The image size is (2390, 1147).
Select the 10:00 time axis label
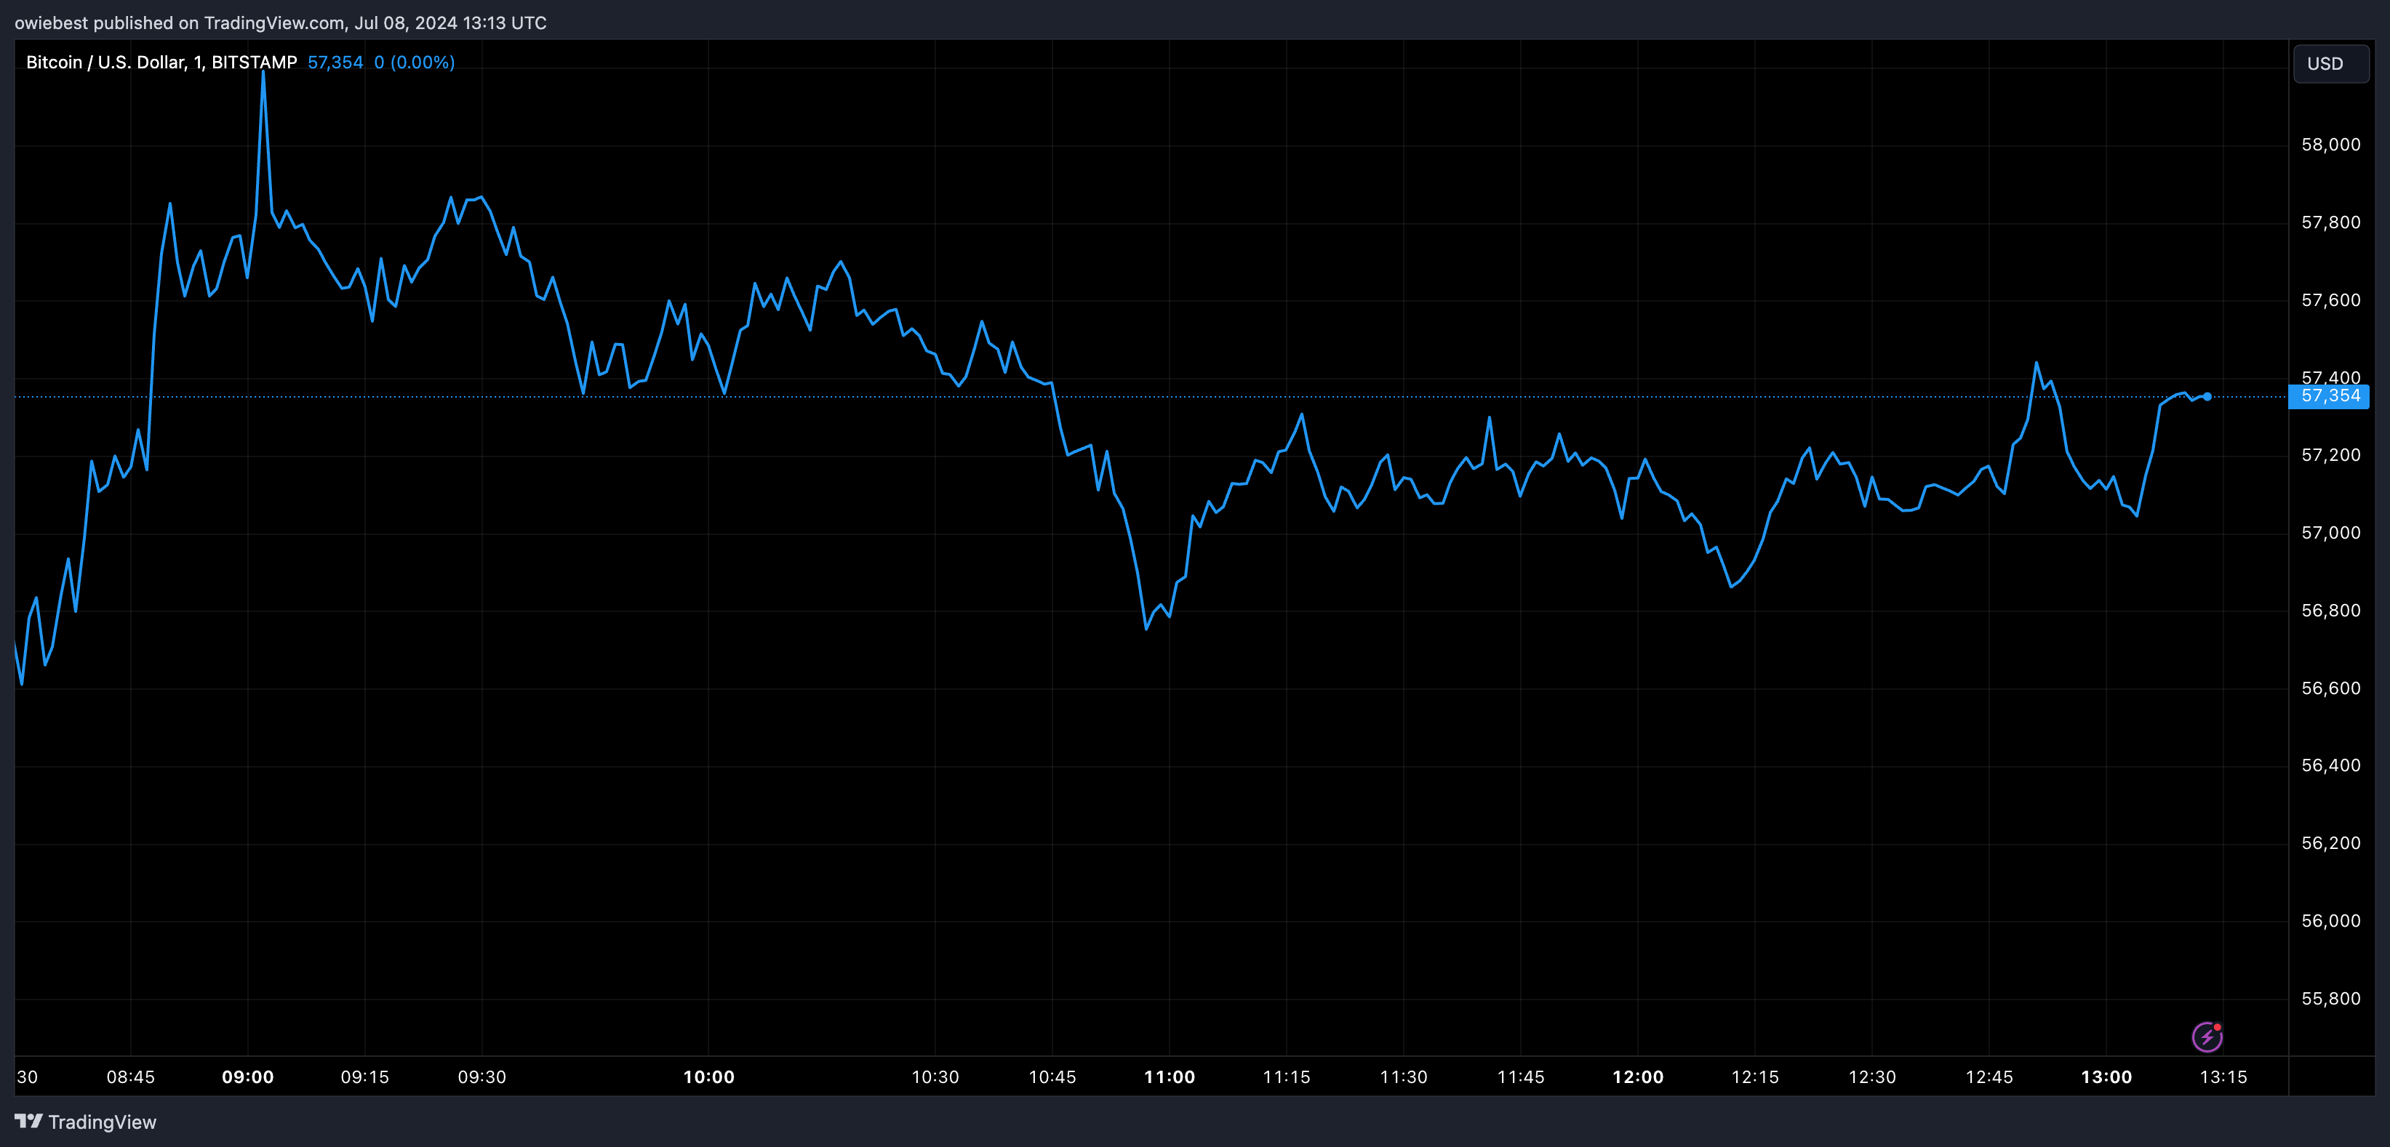[x=709, y=1076]
